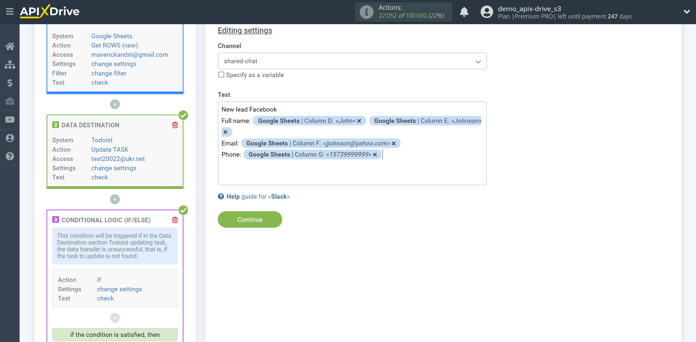This screenshot has width=696, height=342.
Task: Open Get ROWS (new) action link
Action: 114,45
